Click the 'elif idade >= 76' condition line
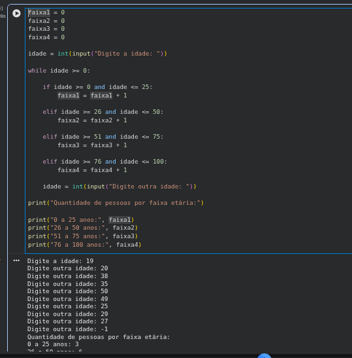The width and height of the screenshot is (352, 358). click(104, 162)
